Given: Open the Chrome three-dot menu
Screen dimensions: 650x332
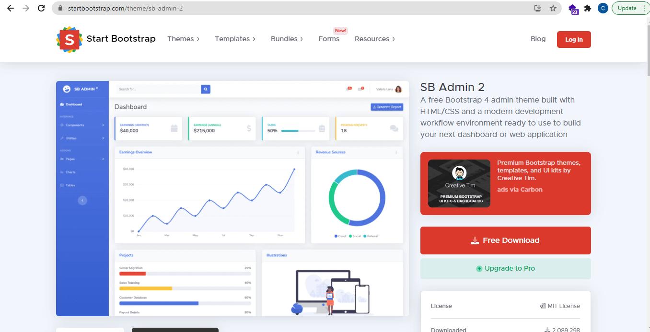Looking at the screenshot, I should 644,8.
